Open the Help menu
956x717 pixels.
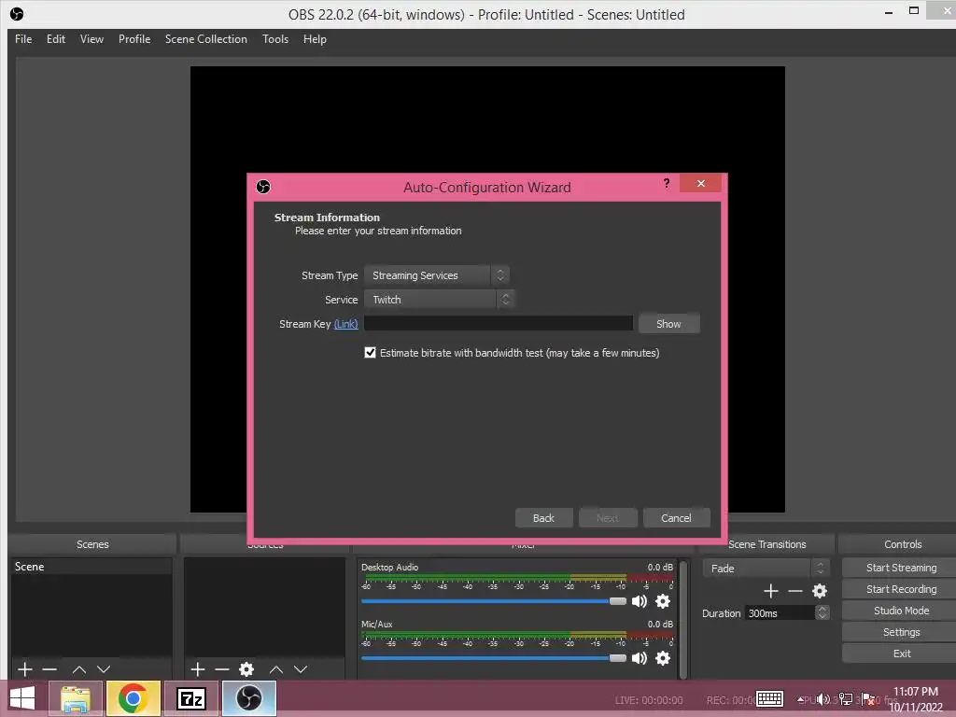315,39
